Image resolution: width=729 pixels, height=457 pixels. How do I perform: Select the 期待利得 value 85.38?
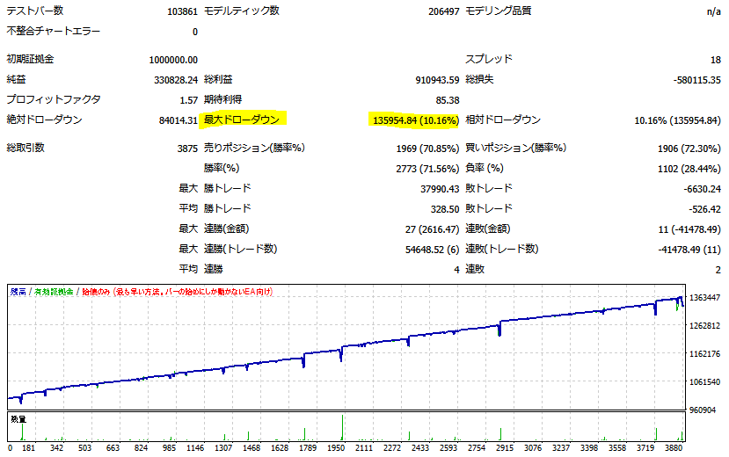[446, 100]
